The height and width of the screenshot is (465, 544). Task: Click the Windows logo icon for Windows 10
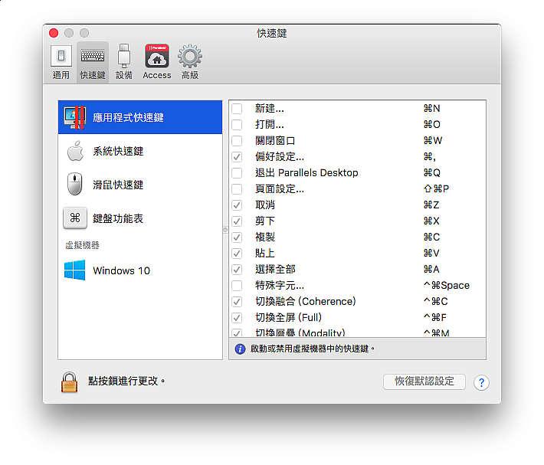pyautogui.click(x=74, y=270)
